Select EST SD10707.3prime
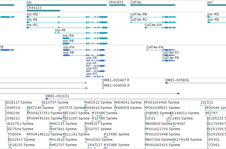The image size is (226, 149). coord(86,132)
